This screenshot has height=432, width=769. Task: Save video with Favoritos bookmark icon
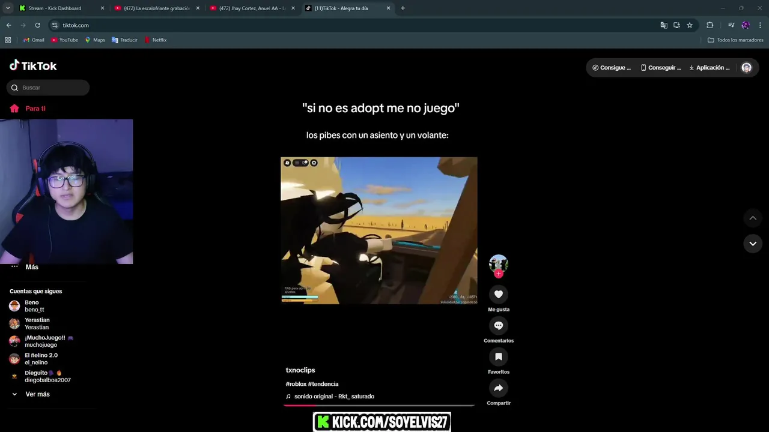click(x=498, y=356)
